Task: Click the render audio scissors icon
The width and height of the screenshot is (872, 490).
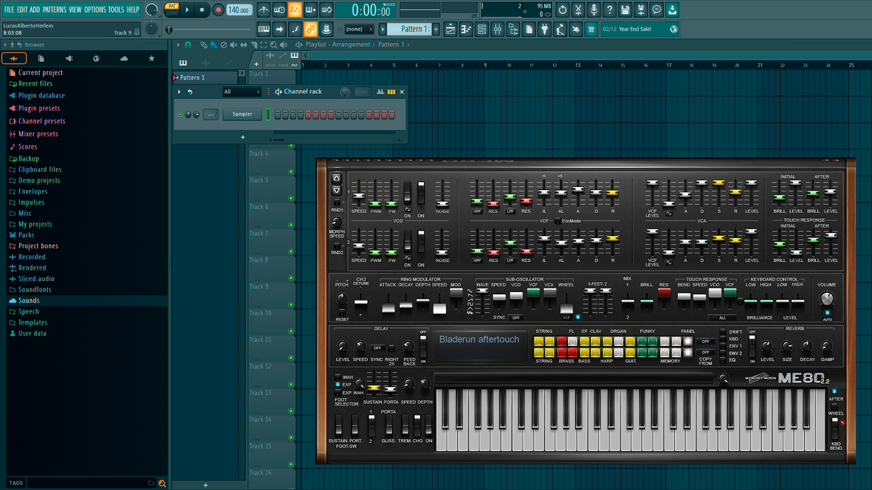Action: tap(578, 10)
